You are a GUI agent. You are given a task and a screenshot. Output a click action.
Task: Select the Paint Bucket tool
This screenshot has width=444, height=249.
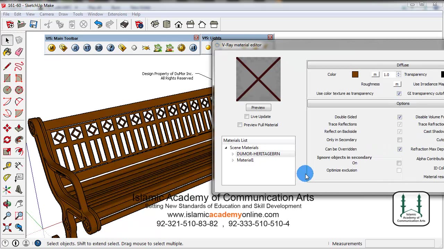(7, 52)
